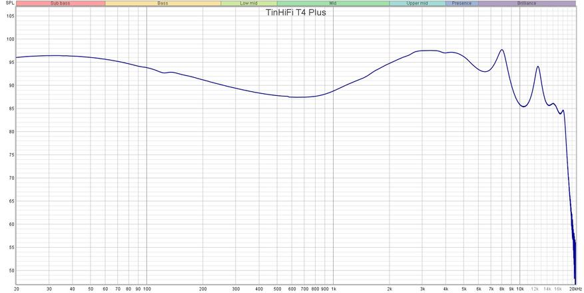Click the Presence band label
Image resolution: width=584 pixels, height=293 pixels.
pyautogui.click(x=462, y=3)
